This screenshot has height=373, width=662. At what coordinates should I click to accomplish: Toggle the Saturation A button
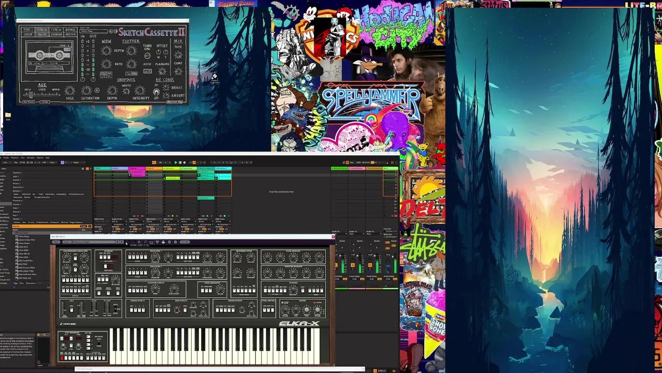tap(97, 90)
